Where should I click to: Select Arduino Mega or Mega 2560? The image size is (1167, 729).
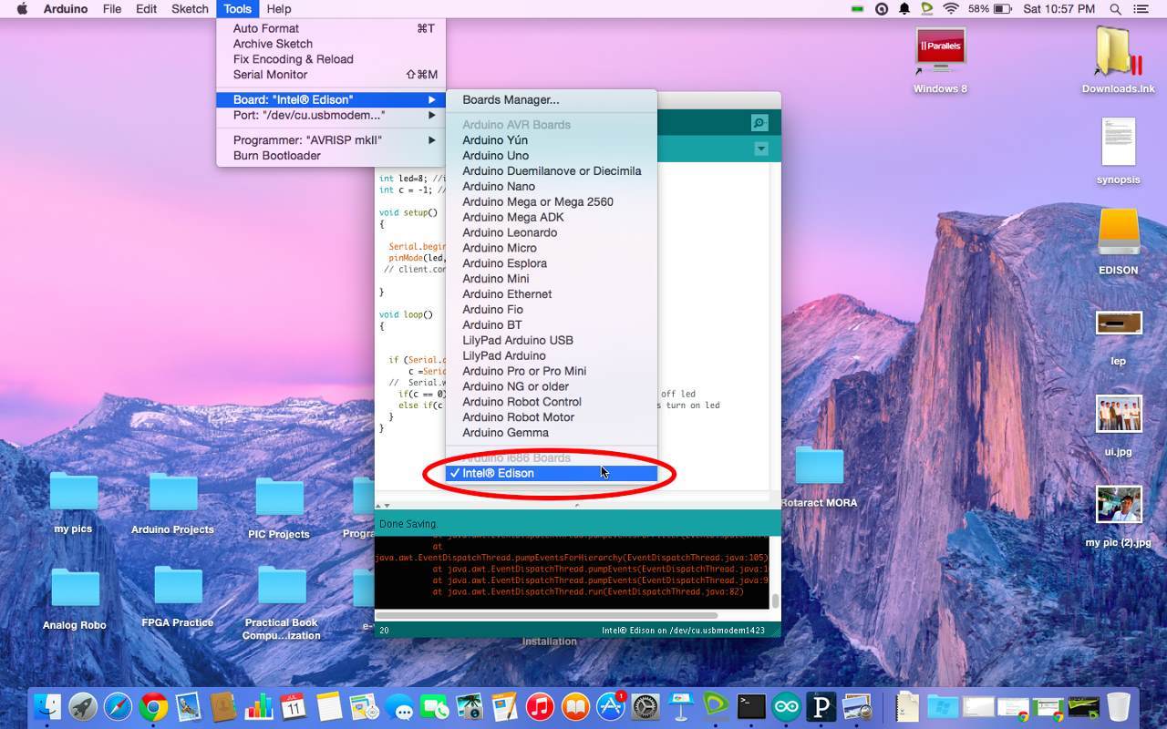[552, 201]
